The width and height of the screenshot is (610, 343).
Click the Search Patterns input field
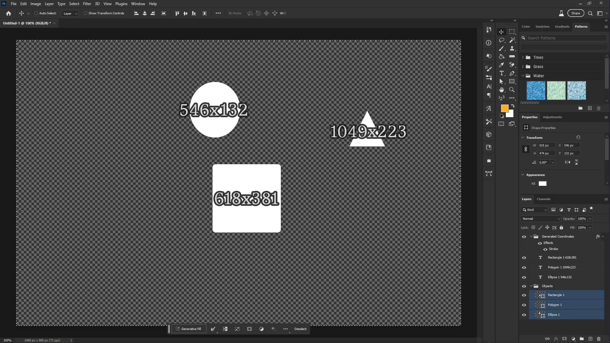pyautogui.click(x=566, y=38)
